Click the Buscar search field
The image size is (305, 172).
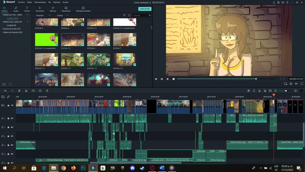click(140, 15)
